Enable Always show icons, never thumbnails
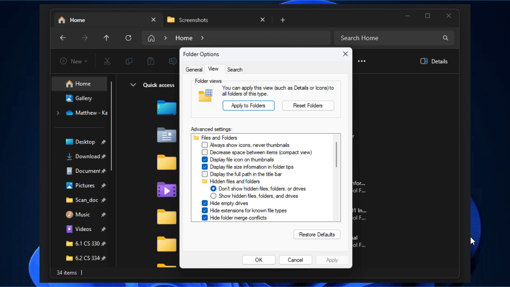The height and width of the screenshot is (287, 510). point(205,145)
